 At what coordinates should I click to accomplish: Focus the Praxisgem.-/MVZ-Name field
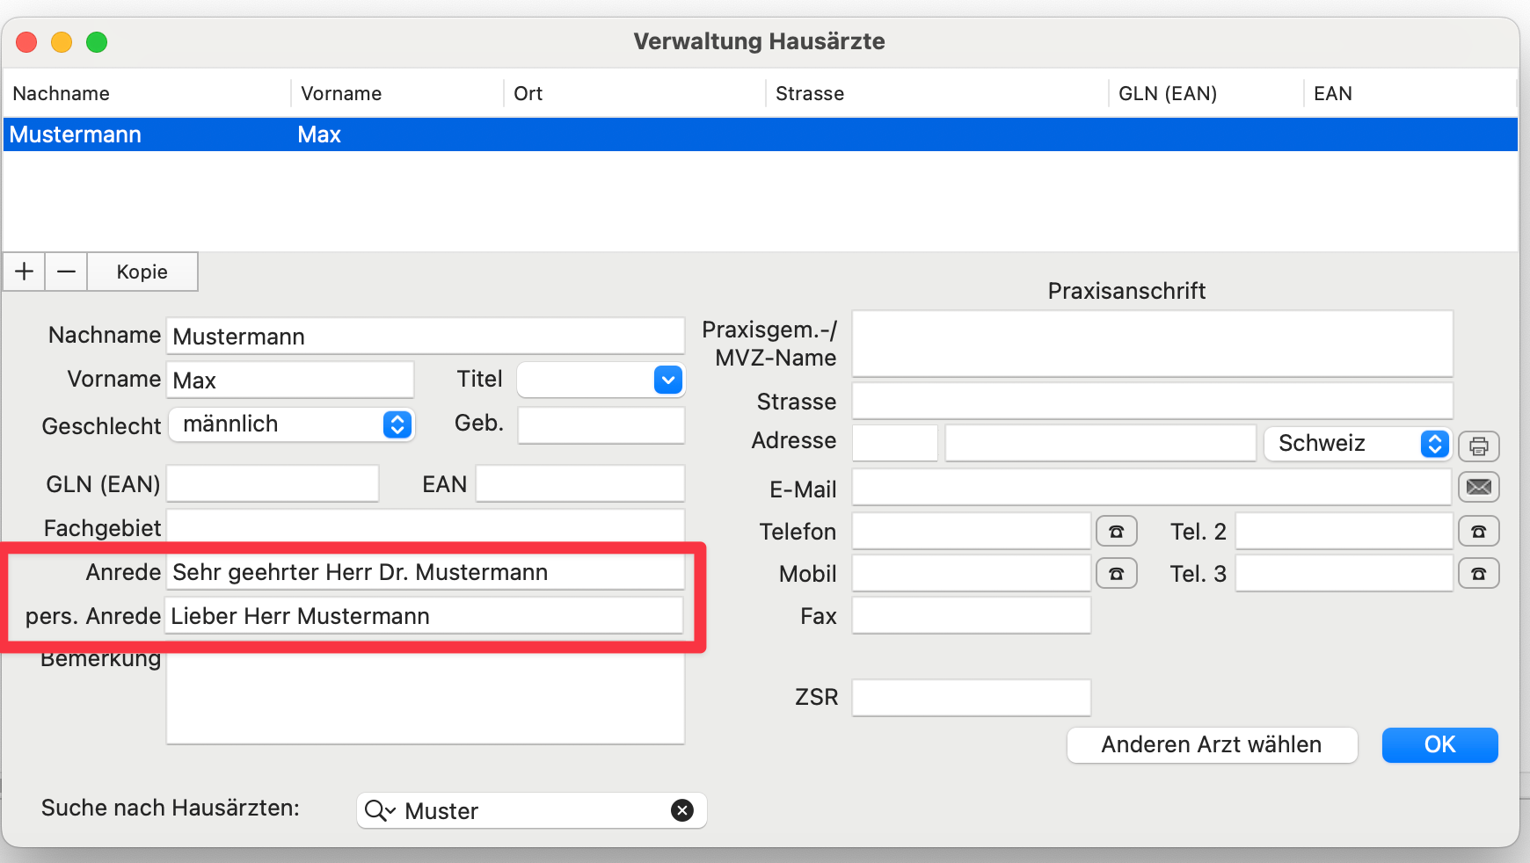point(1153,344)
